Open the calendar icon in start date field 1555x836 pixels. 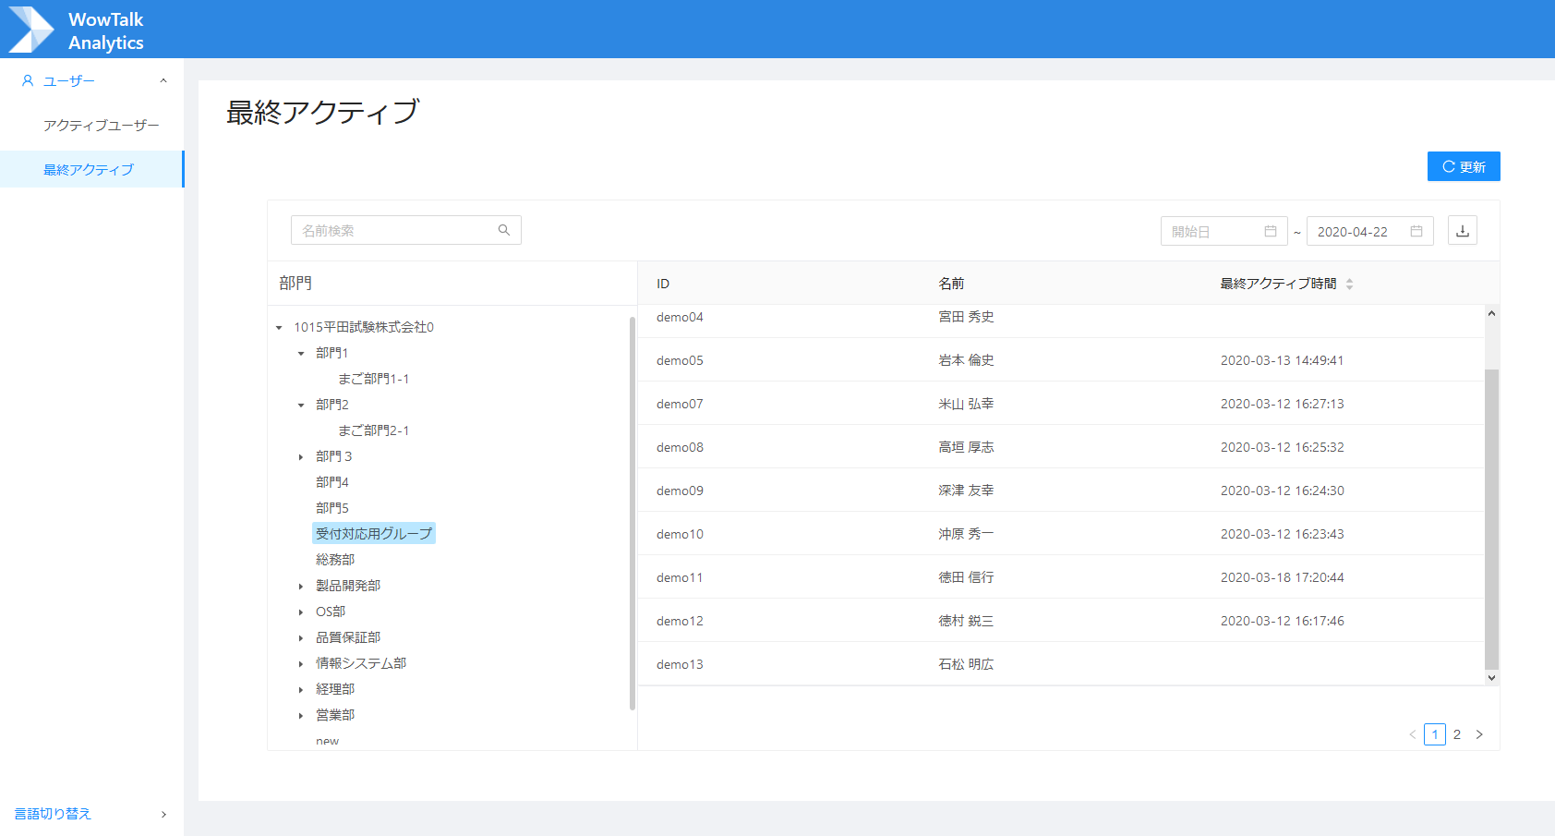point(1270,231)
